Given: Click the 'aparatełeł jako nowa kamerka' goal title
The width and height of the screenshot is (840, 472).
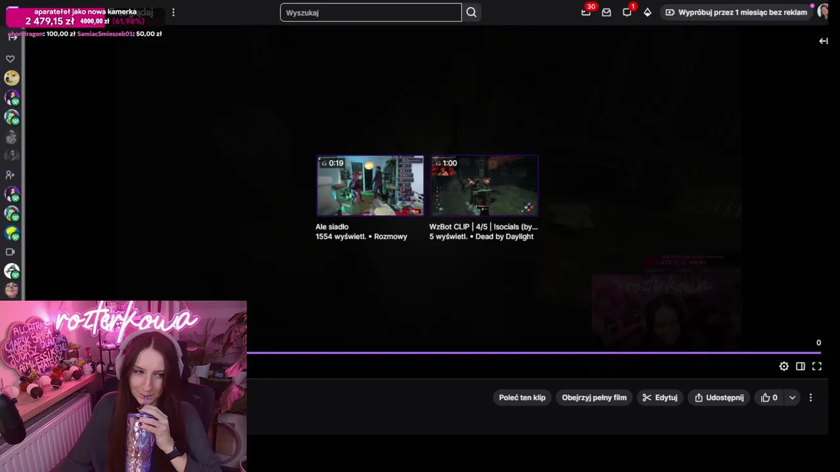Looking at the screenshot, I should pyautogui.click(x=85, y=12).
